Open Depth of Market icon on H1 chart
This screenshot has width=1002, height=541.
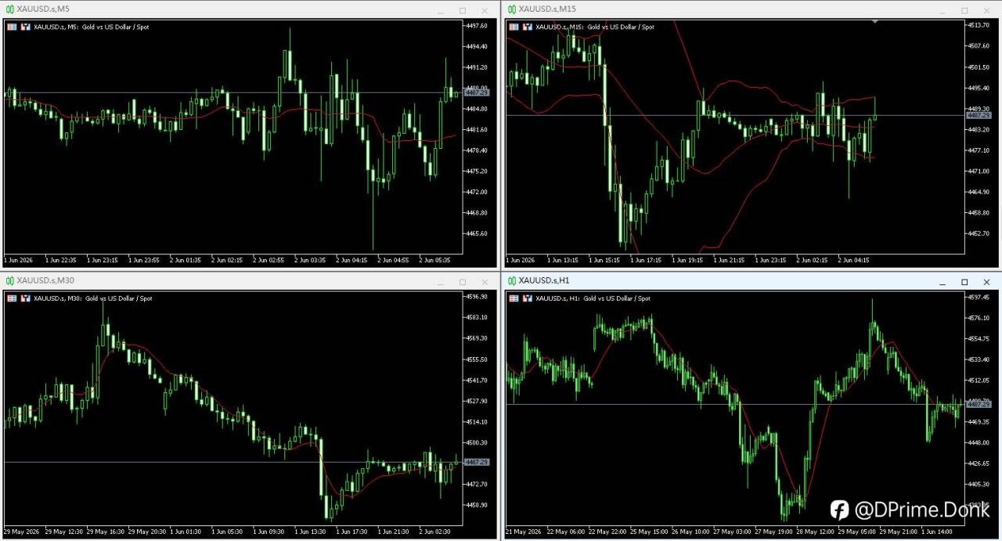(x=528, y=298)
